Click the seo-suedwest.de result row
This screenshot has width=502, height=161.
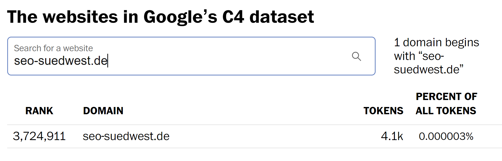(x=232, y=136)
